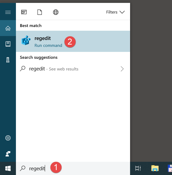The image size is (172, 175).
Task: Click the magnifier icon in the search box
Action: (x=23, y=168)
